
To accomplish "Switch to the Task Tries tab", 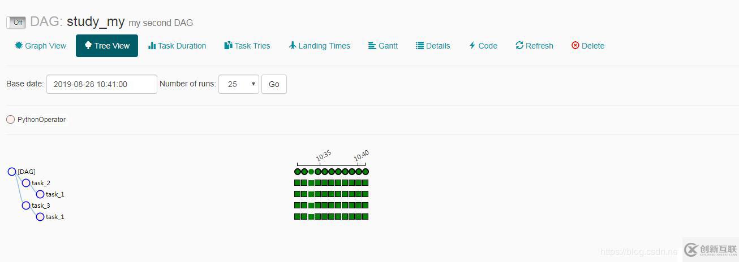I will coord(247,46).
